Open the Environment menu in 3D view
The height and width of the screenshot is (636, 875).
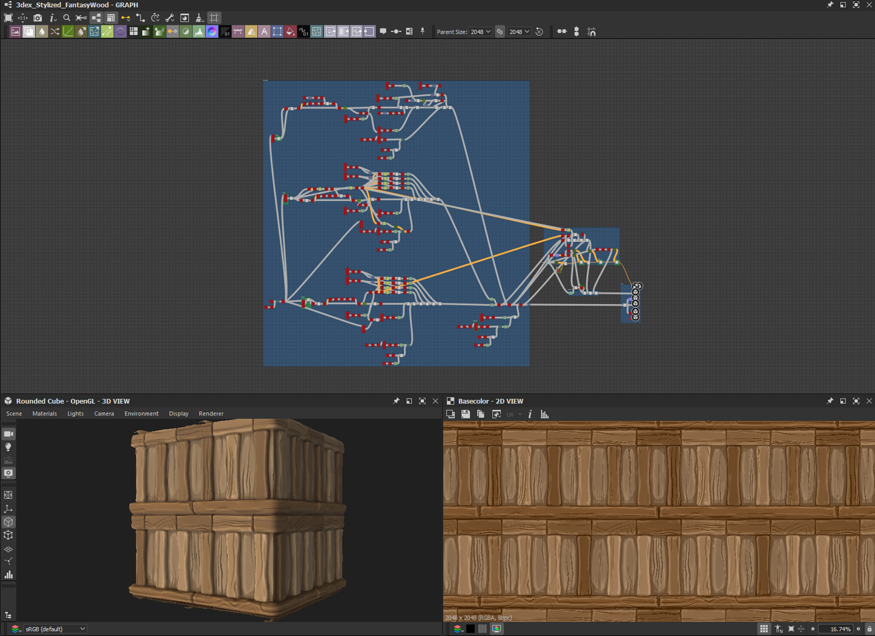pos(141,414)
